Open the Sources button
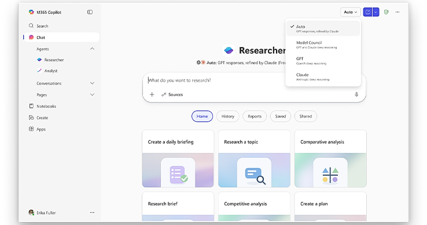 coord(172,95)
